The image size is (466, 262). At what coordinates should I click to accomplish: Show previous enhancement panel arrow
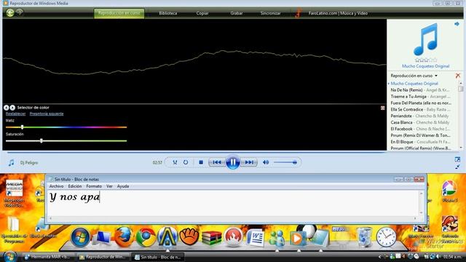click(x=7, y=108)
